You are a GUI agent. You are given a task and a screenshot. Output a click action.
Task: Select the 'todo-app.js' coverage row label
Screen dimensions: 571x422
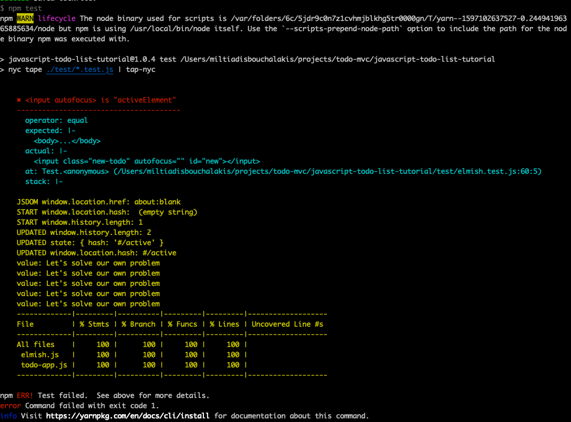click(44, 365)
